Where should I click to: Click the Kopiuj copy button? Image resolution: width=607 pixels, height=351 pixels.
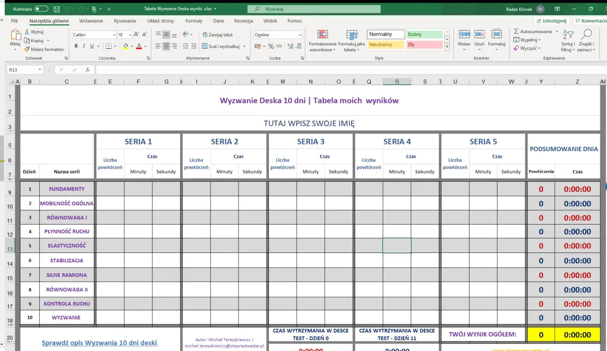pyautogui.click(x=34, y=40)
